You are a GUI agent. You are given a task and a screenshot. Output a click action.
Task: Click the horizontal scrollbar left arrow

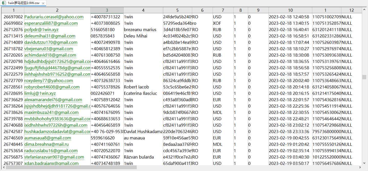click(4, 167)
